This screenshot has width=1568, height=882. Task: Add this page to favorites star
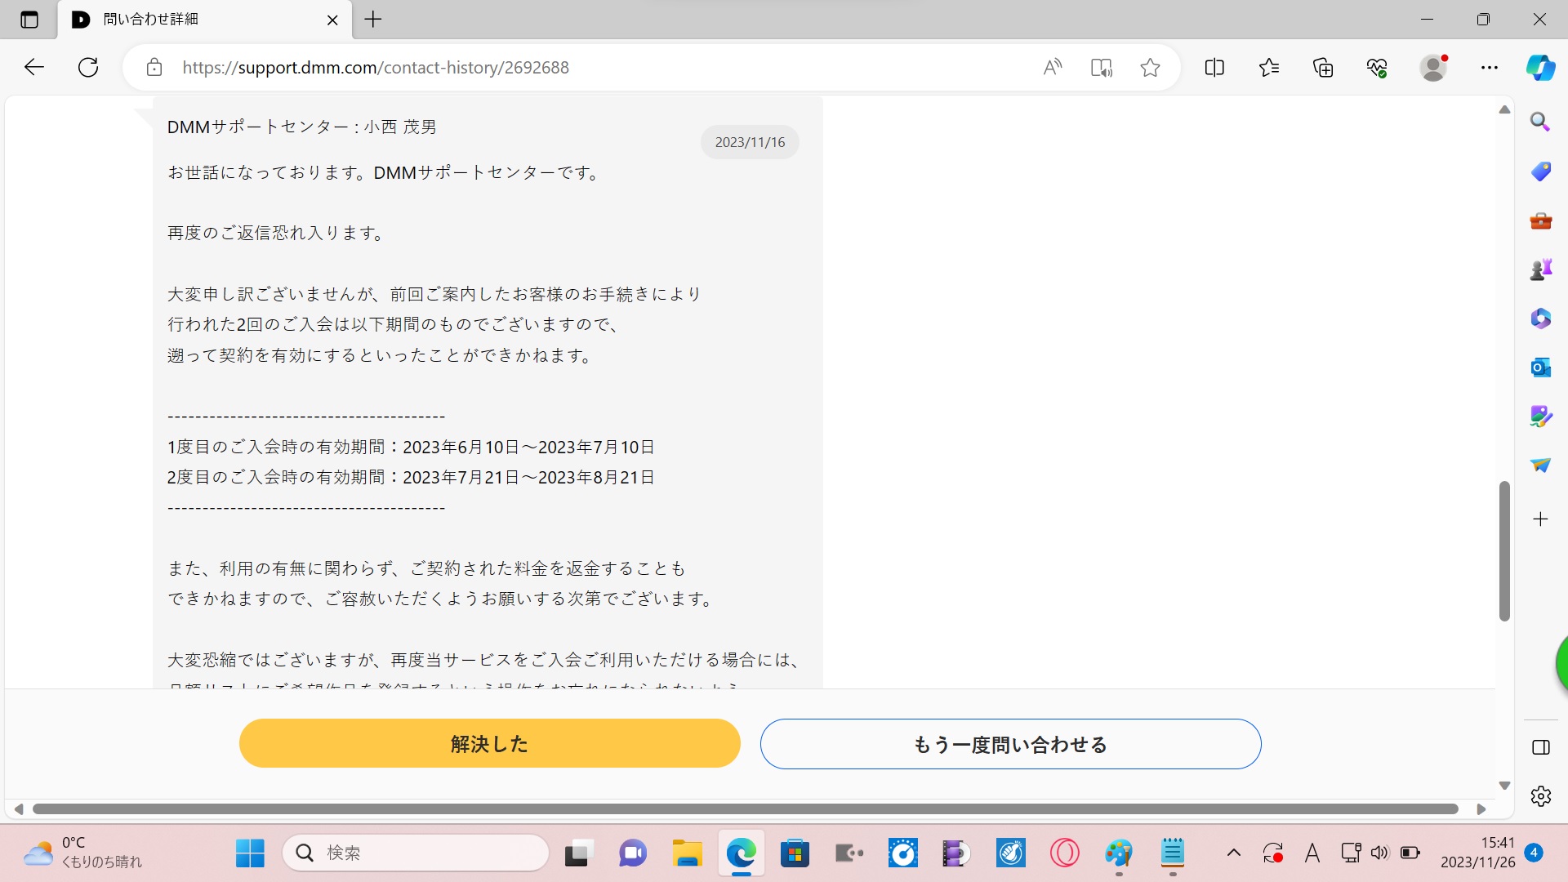(1150, 68)
